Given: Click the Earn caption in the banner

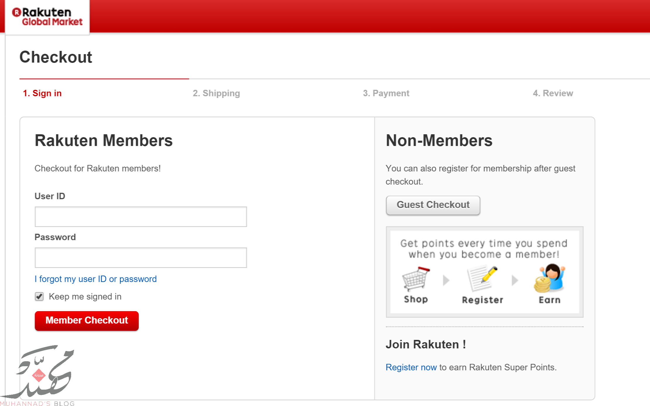Looking at the screenshot, I should click(x=549, y=300).
